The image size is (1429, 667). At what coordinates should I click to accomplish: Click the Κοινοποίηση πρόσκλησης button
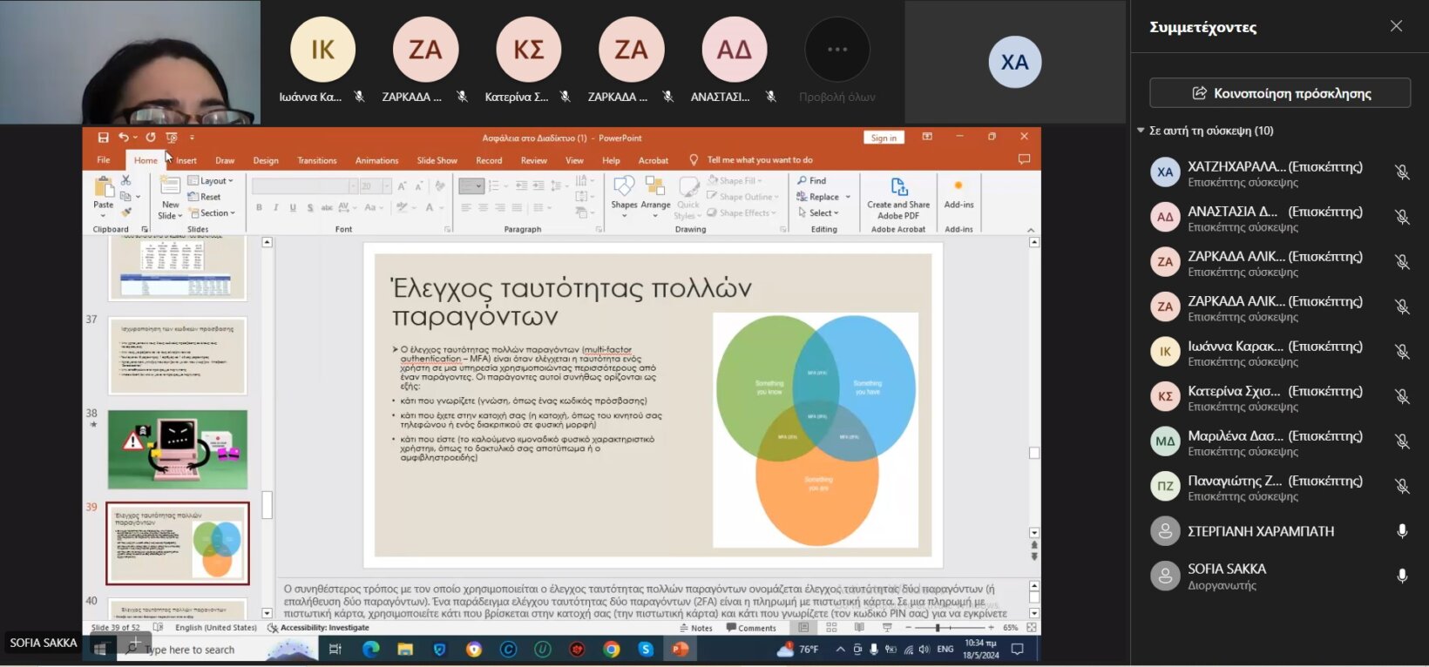1279,93
